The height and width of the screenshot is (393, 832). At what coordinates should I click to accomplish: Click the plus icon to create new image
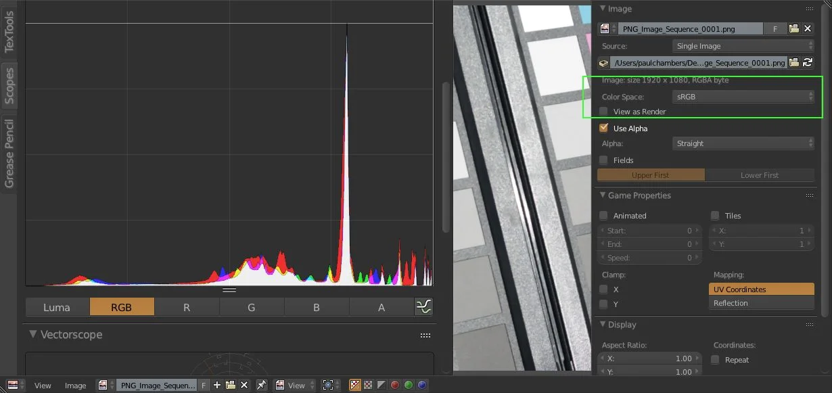tap(217, 385)
